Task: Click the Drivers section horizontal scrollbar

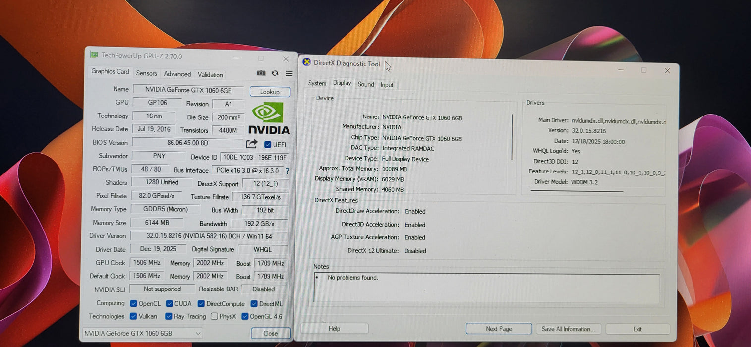Action: 577,191
